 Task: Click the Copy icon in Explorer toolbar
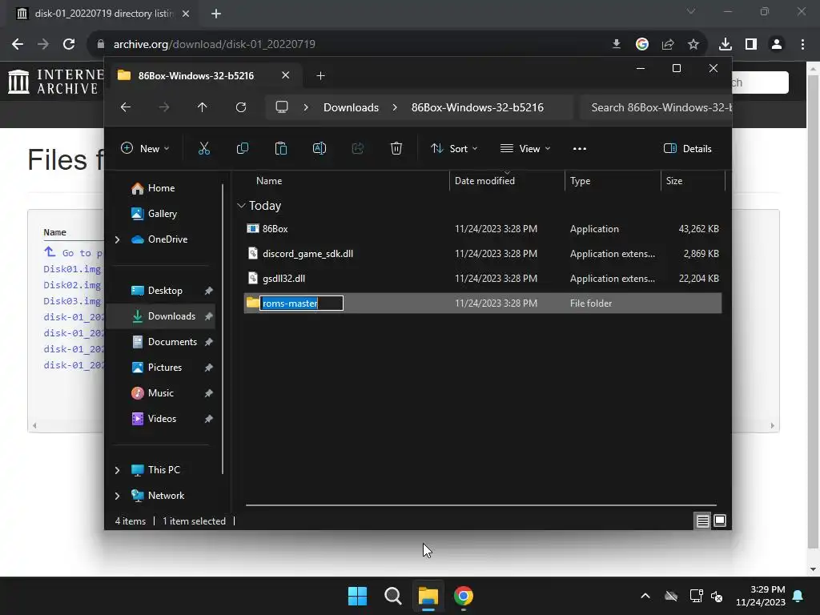point(242,148)
